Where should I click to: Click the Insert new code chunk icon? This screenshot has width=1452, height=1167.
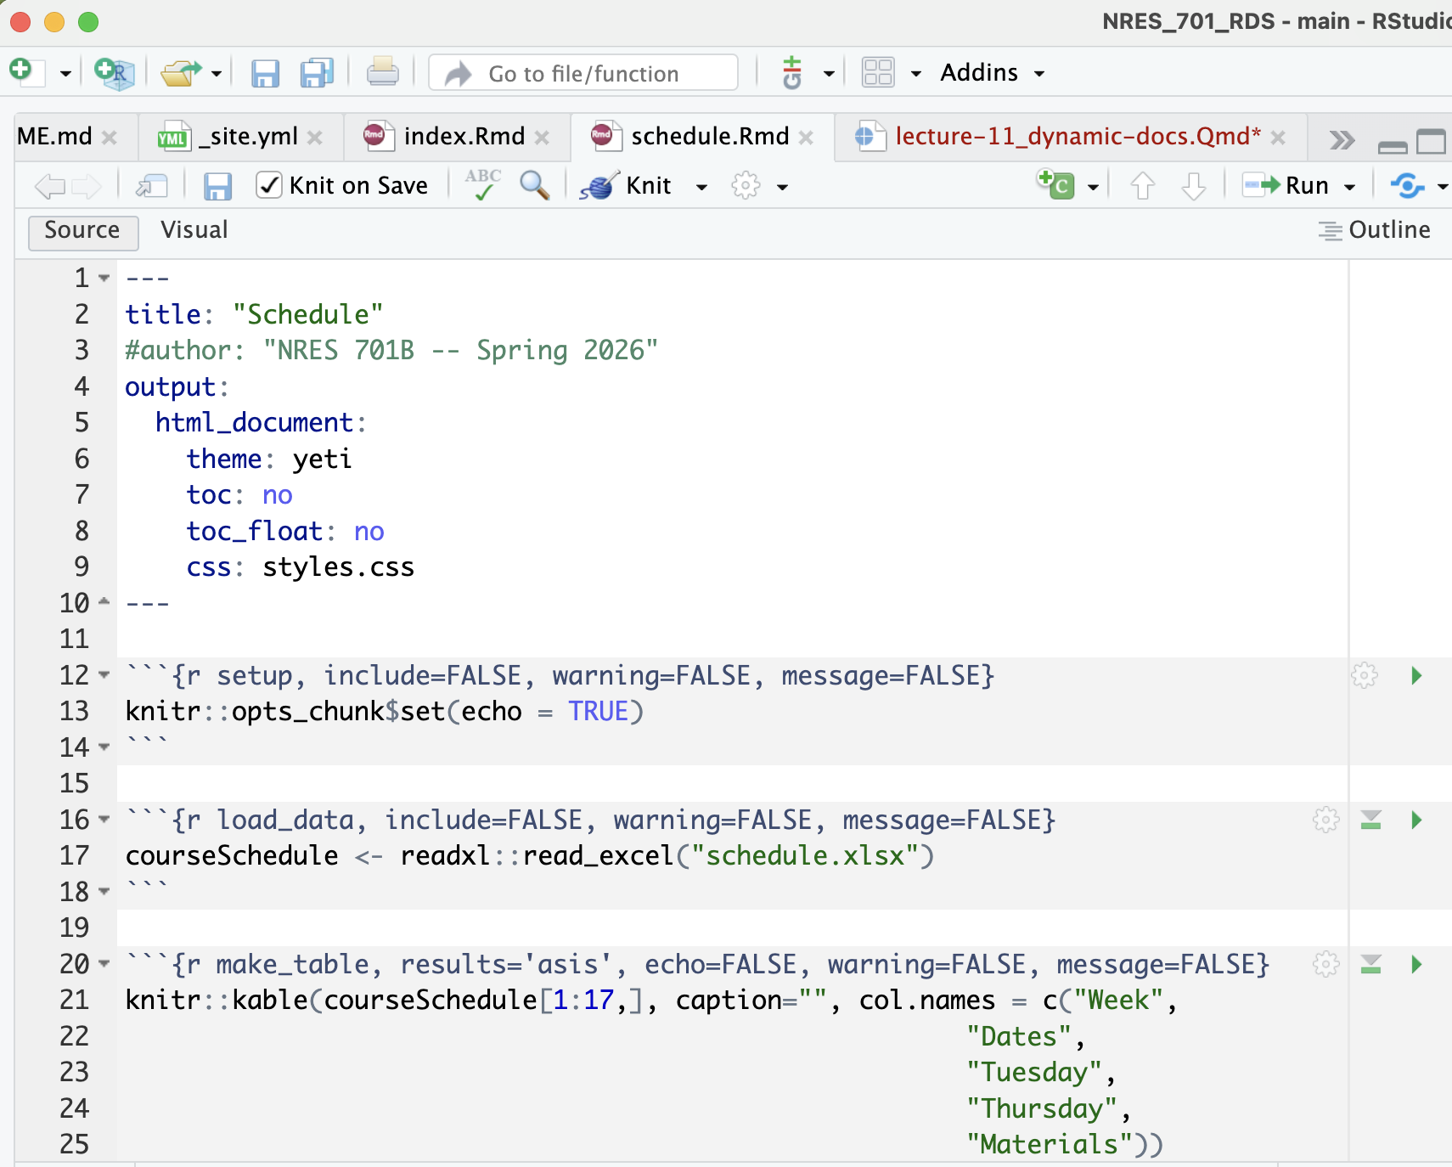pyautogui.click(x=1055, y=183)
